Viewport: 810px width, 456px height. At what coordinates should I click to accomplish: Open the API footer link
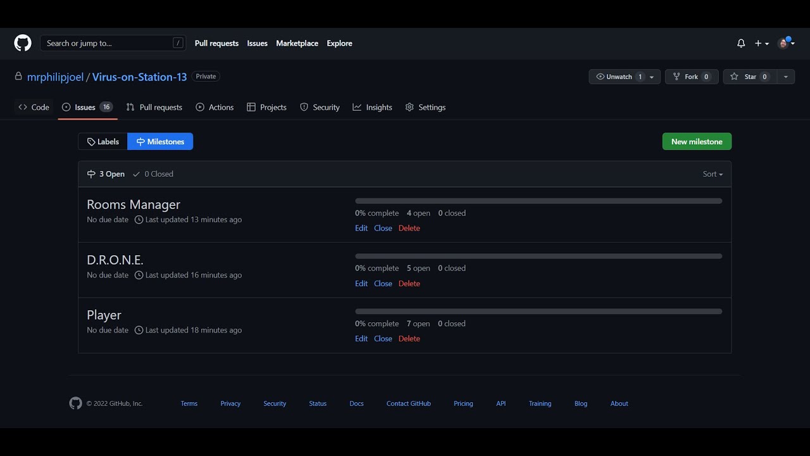coord(501,403)
